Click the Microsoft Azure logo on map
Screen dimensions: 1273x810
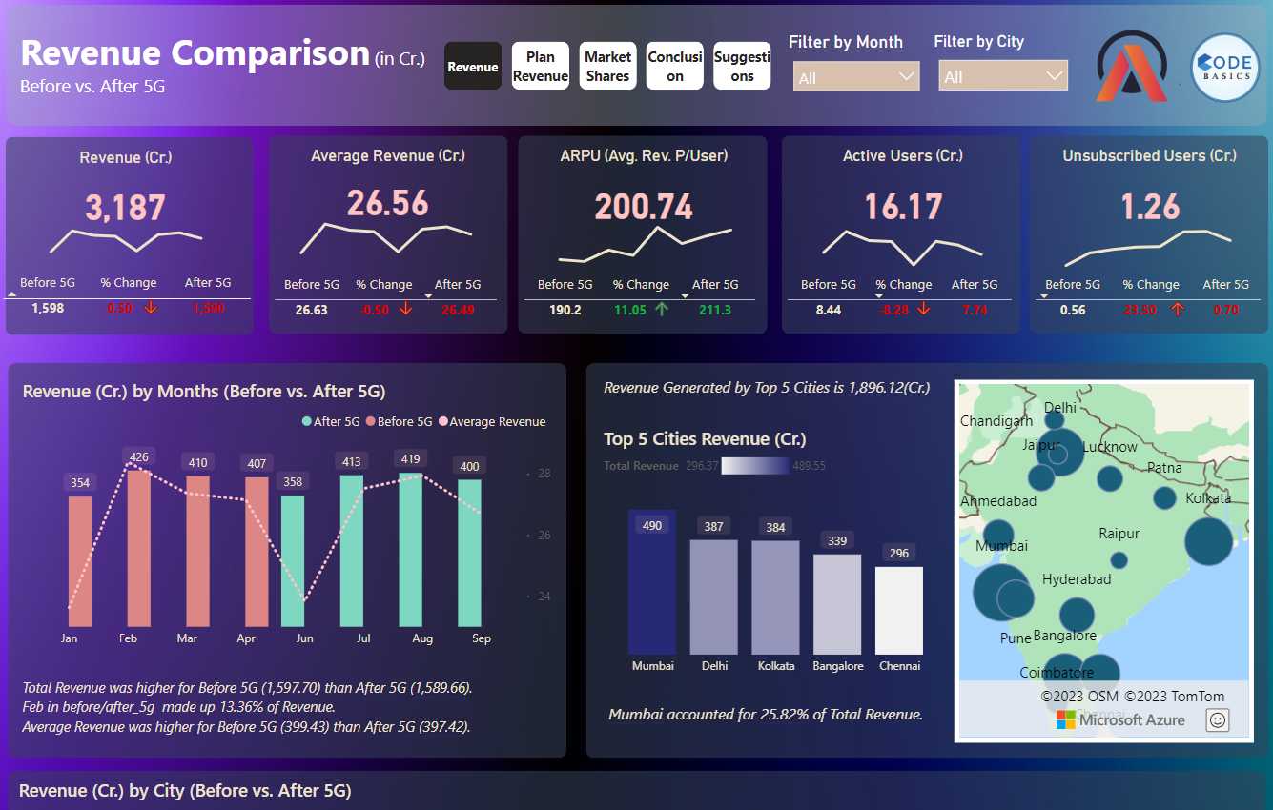click(1119, 719)
